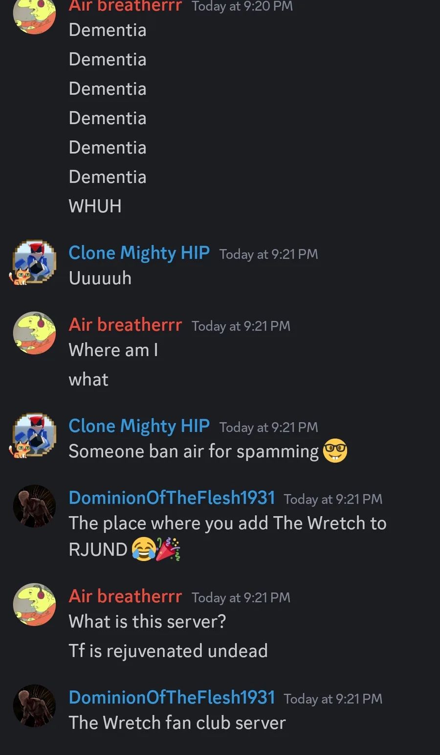
Task: Open the Clone Mighty HIP username above "Uuuuuh"
Action: coord(139,253)
